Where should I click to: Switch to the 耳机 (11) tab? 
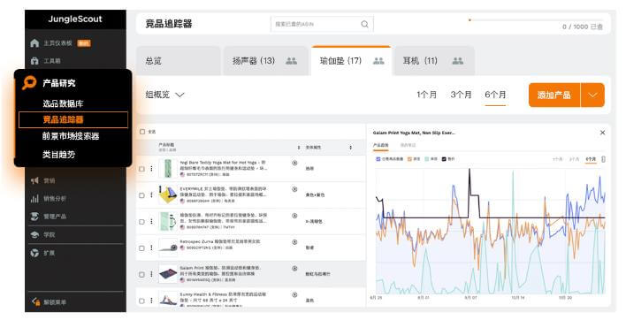pyautogui.click(x=434, y=61)
